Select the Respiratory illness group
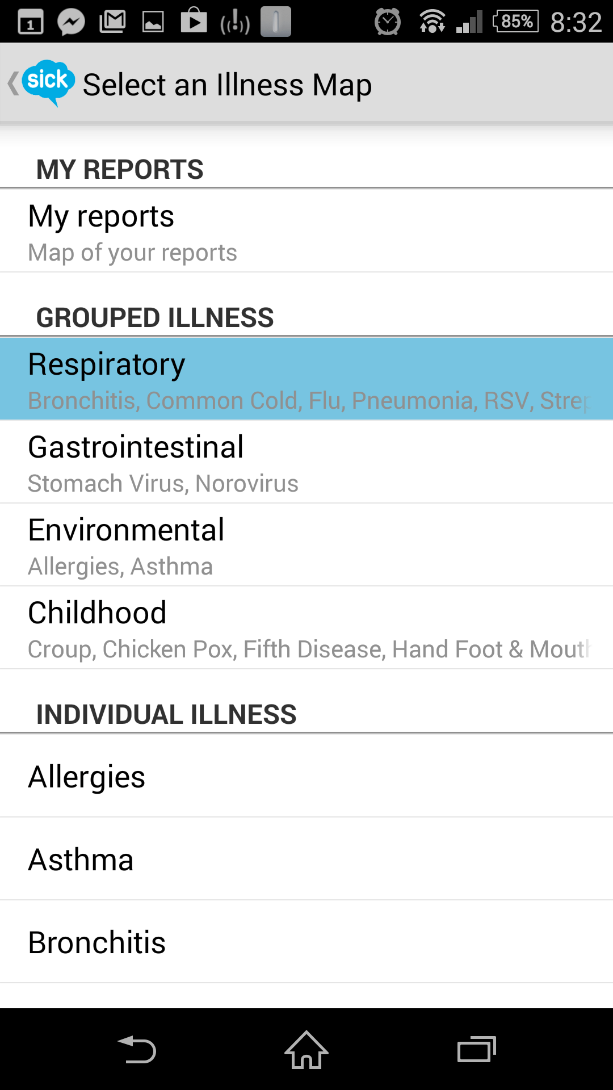613x1090 pixels. pyautogui.click(x=306, y=379)
